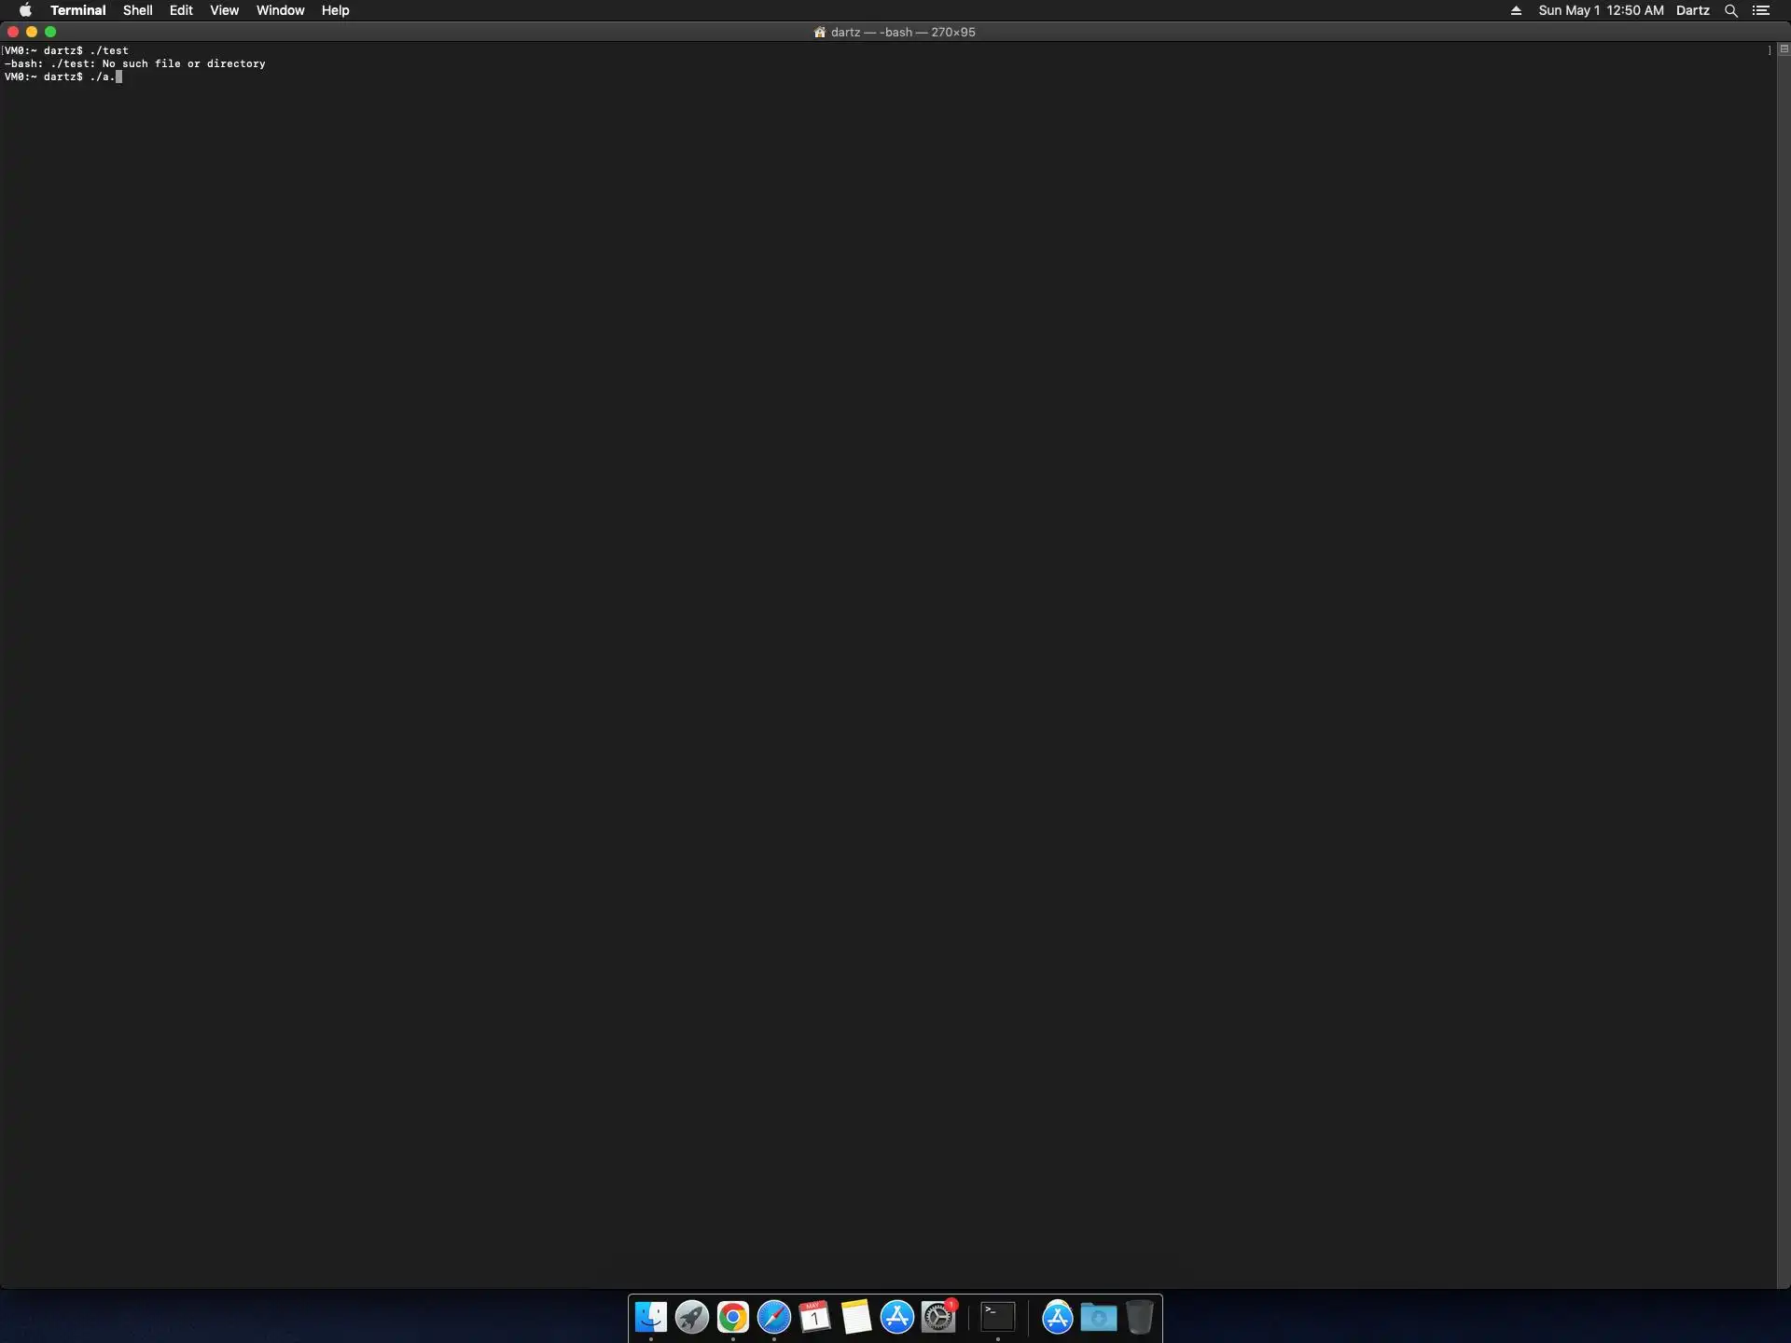
Task: Open the Apple menu
Action: coord(25,10)
